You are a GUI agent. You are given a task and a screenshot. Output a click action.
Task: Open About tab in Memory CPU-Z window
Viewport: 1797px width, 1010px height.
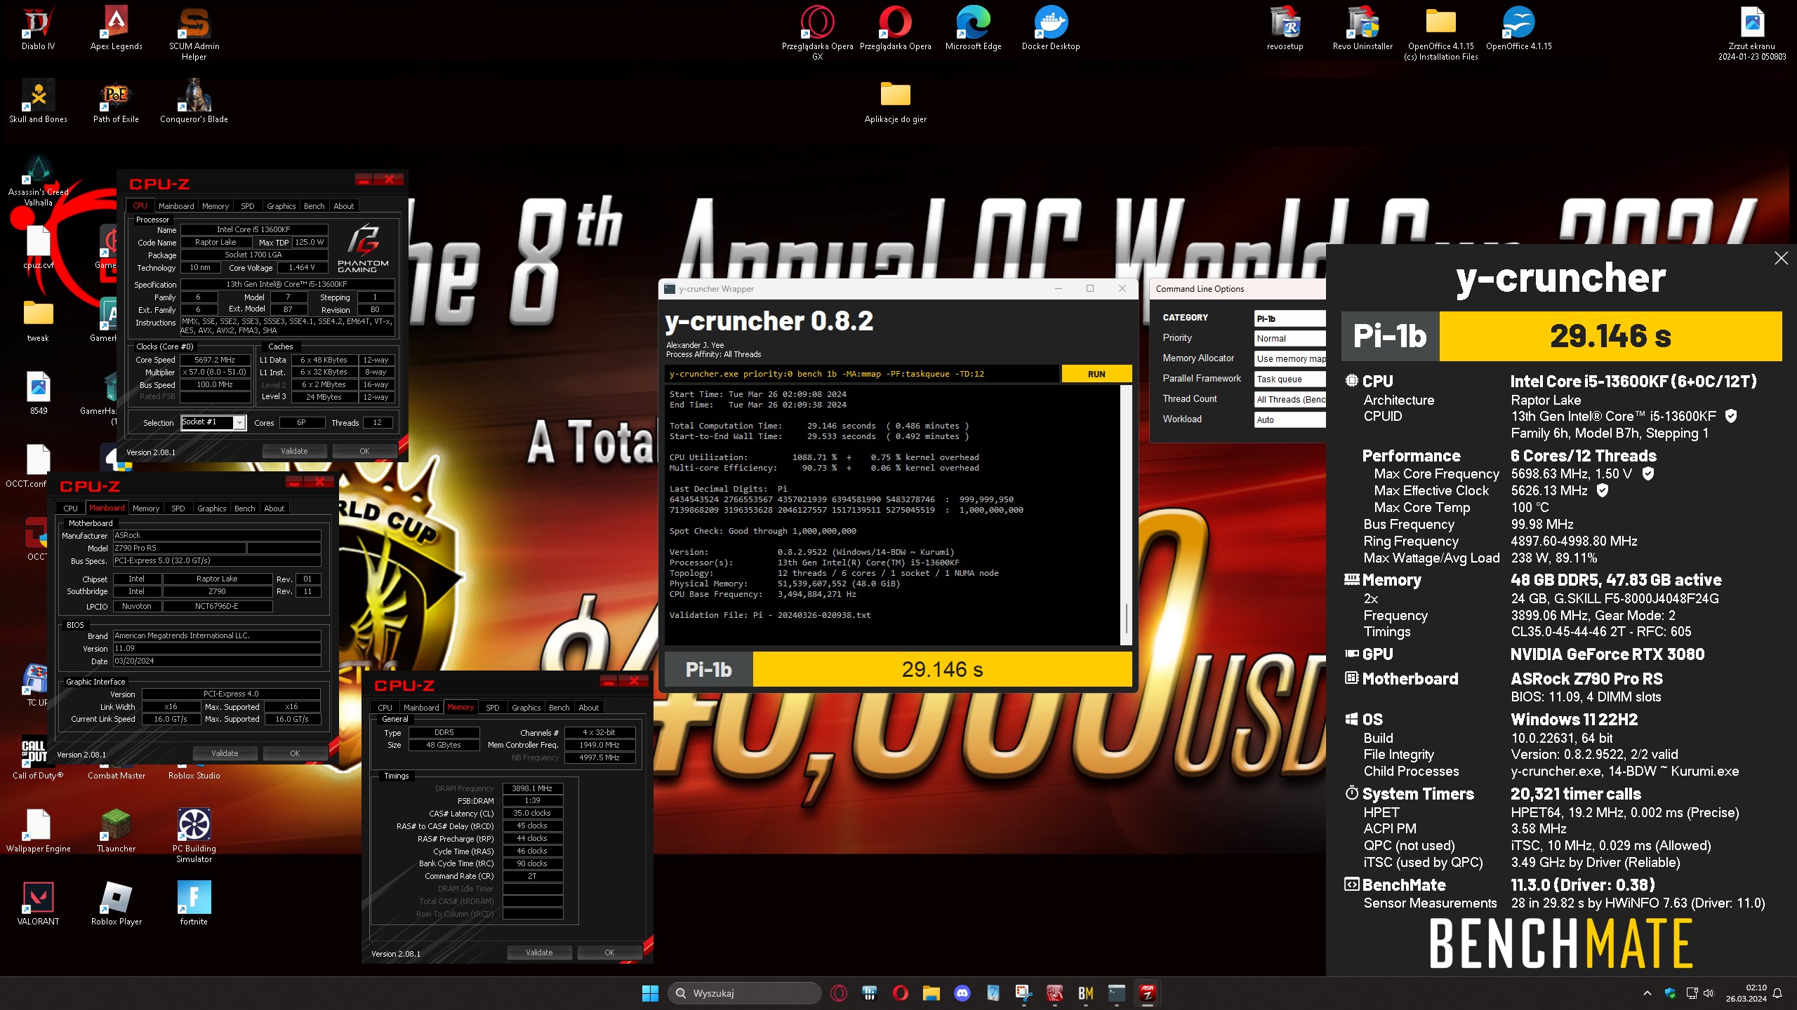pyautogui.click(x=589, y=708)
